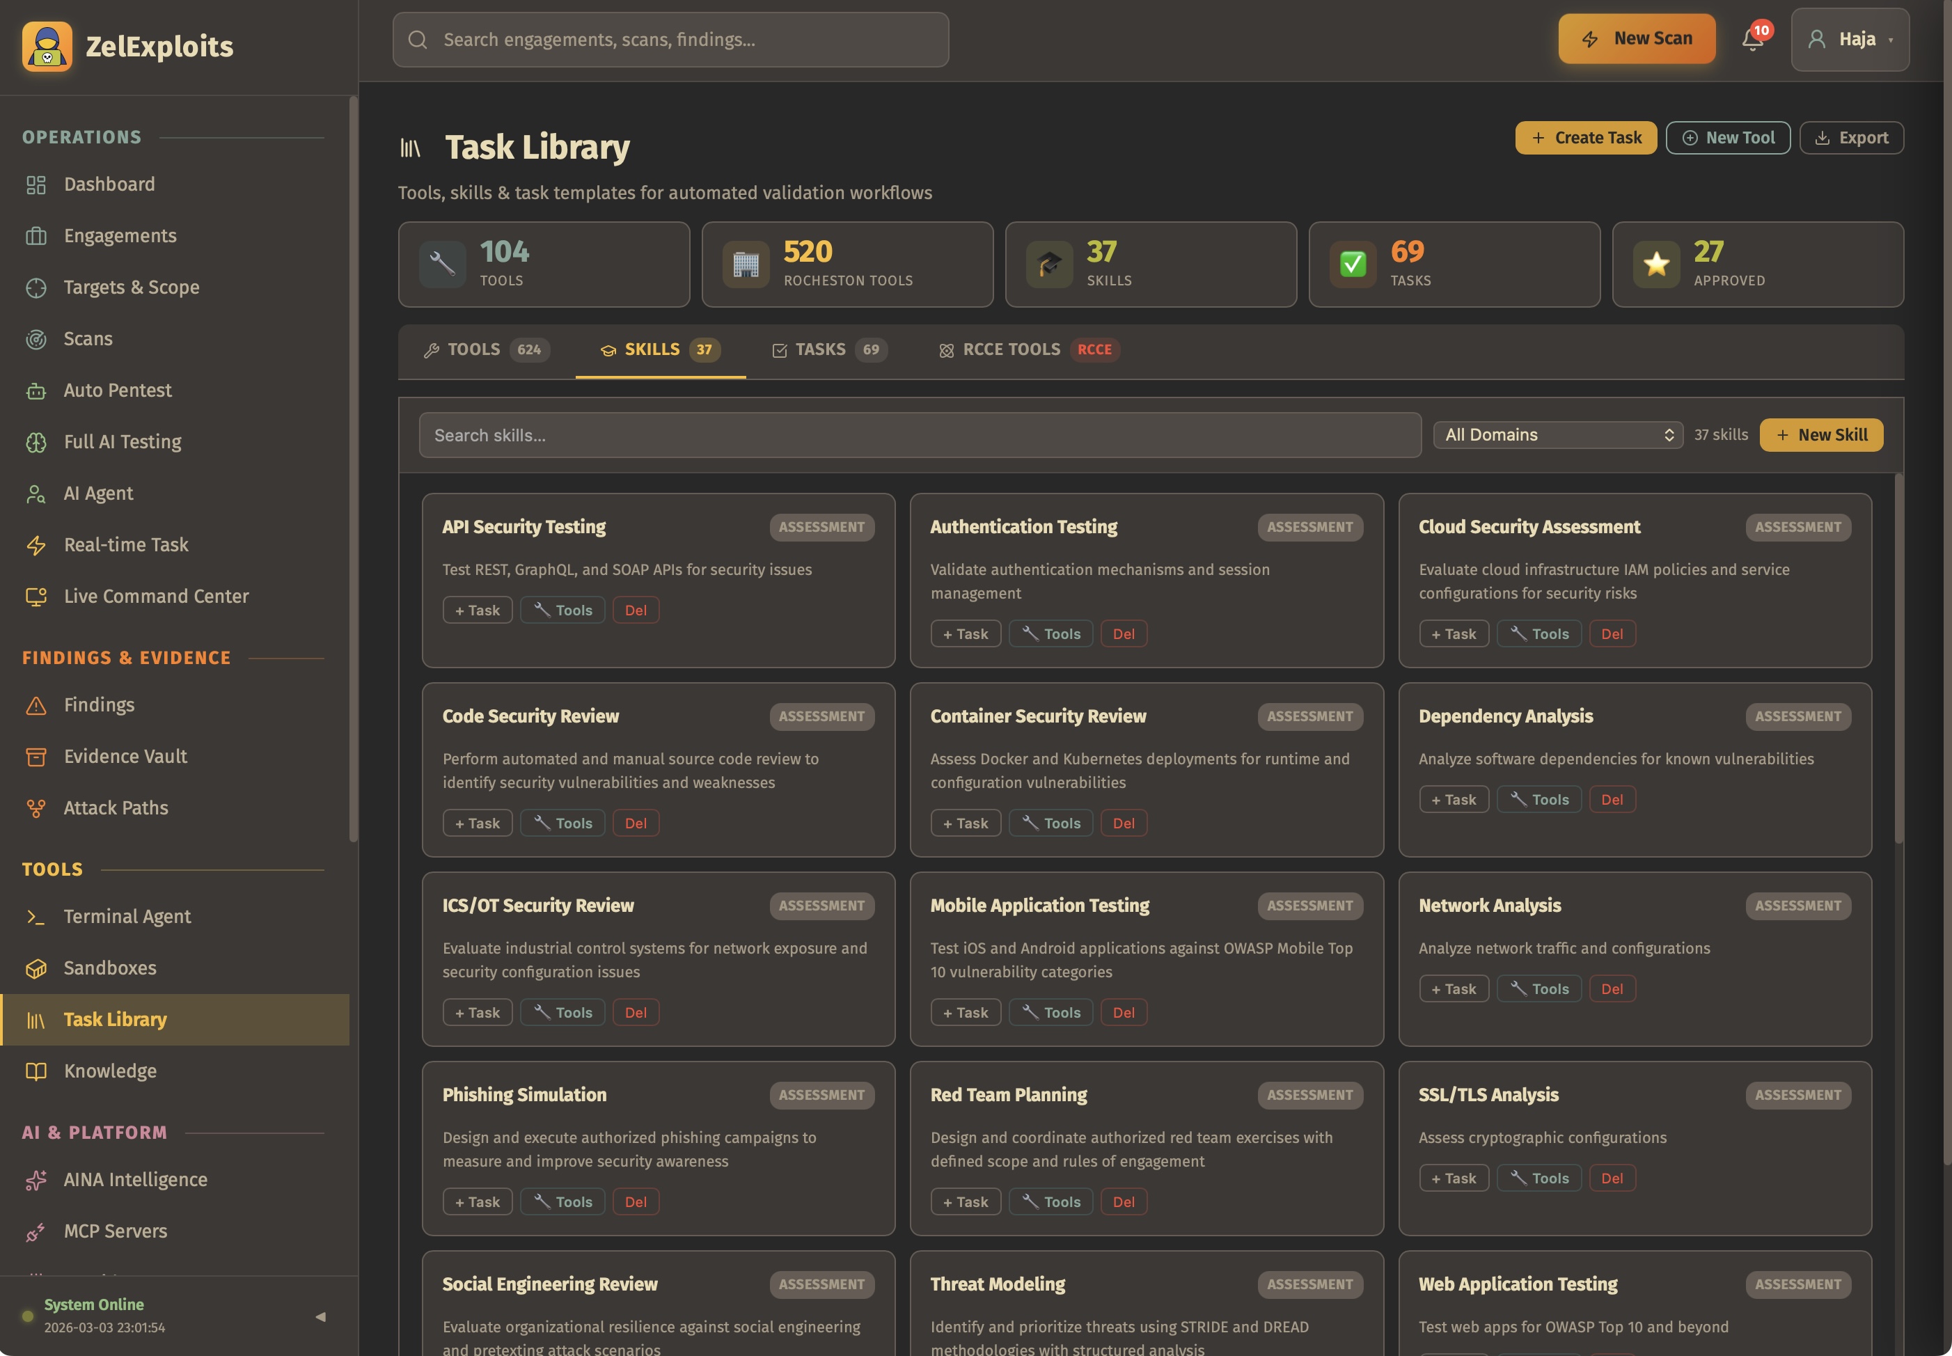Add a skill with New Skill button
This screenshot has height=1356, width=1952.
pyautogui.click(x=1821, y=434)
